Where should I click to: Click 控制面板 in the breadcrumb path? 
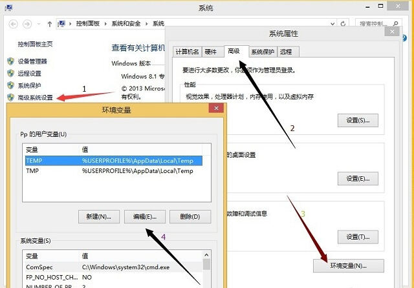(88, 24)
